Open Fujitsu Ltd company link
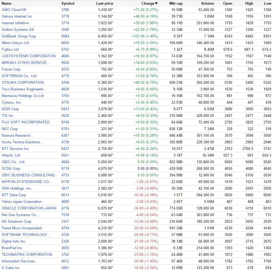 click(10, 49)
